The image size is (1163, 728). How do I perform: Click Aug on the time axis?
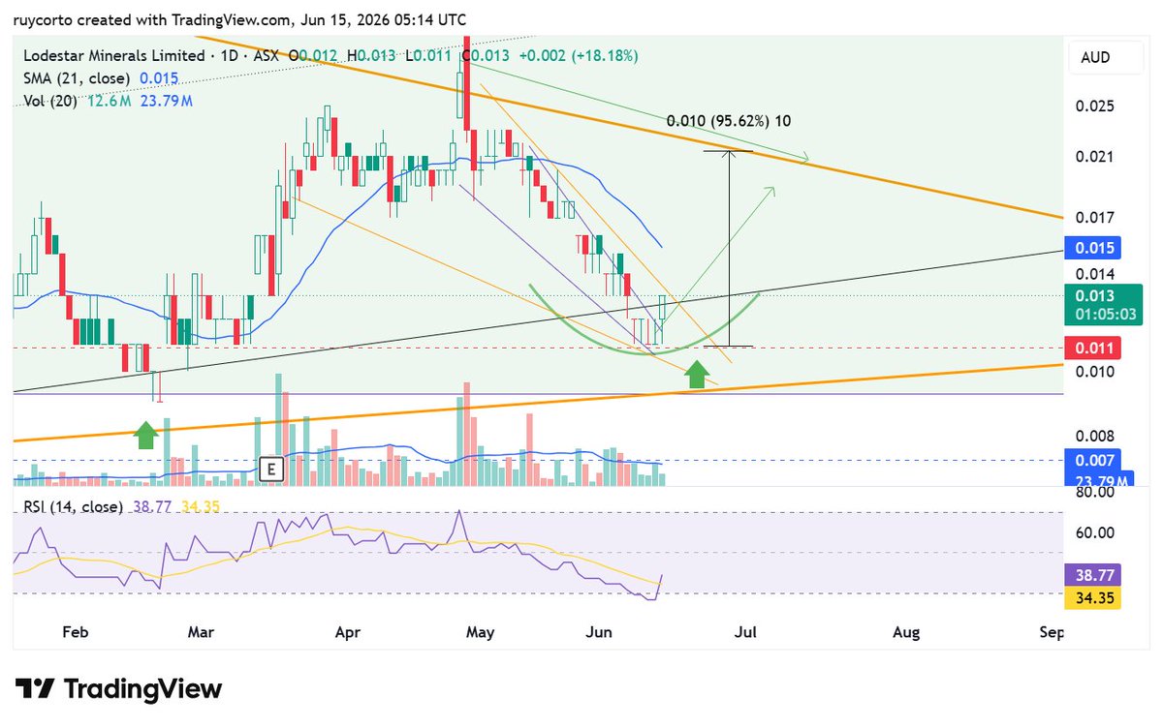906,633
